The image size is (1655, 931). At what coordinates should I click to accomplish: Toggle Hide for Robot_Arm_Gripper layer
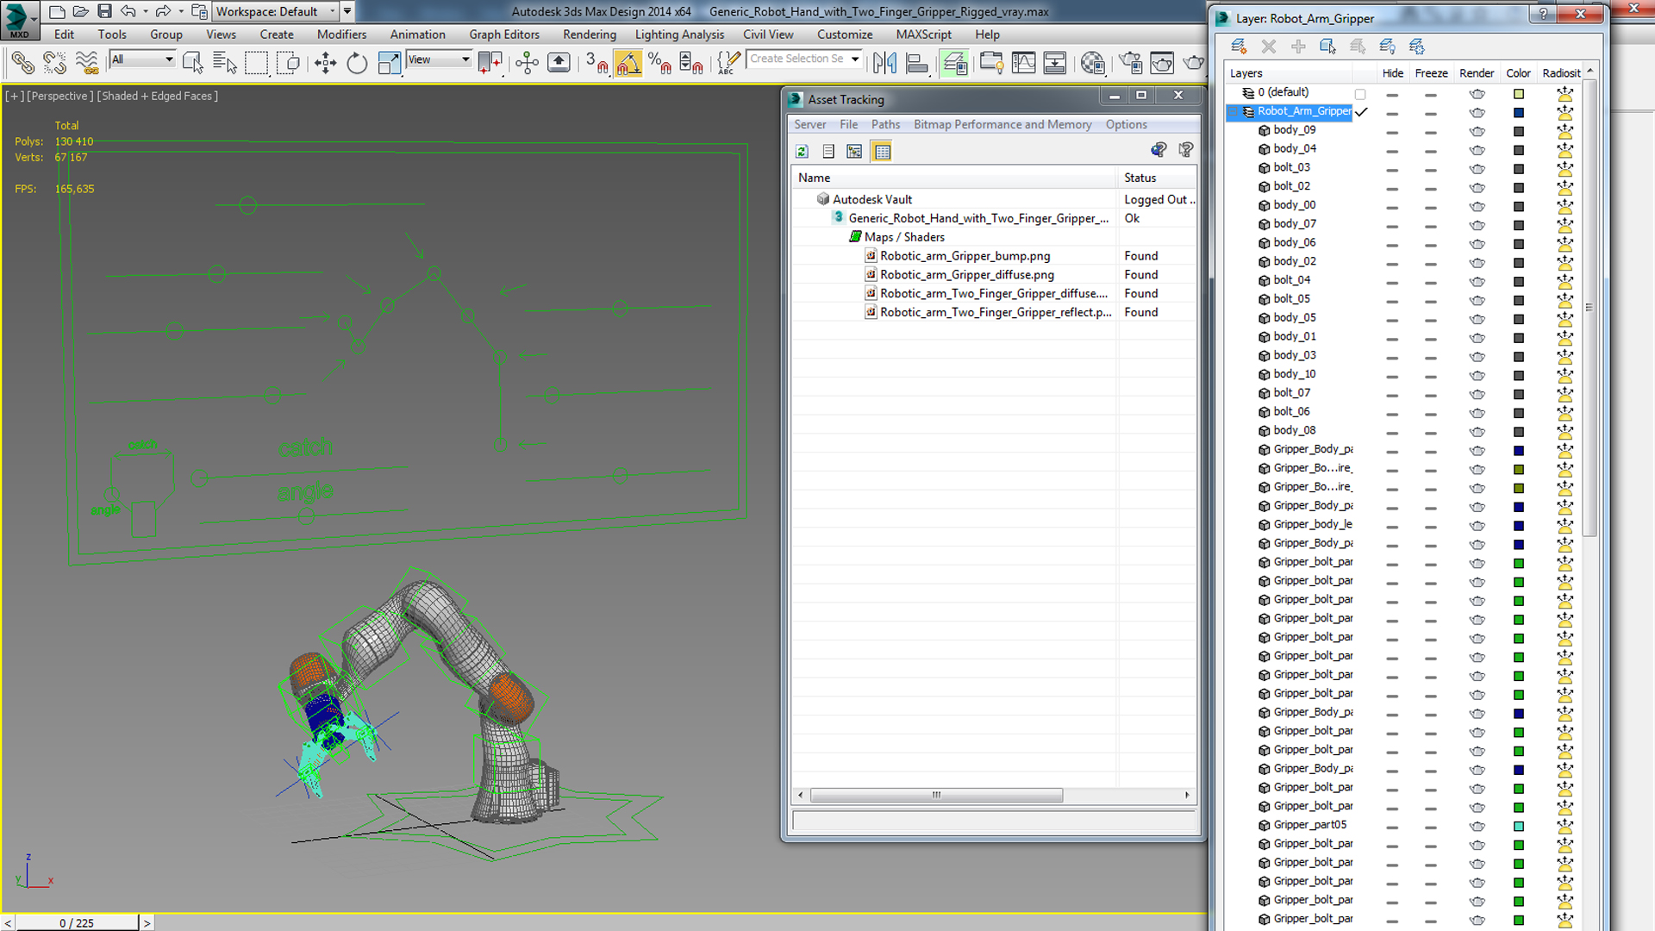pyautogui.click(x=1392, y=112)
